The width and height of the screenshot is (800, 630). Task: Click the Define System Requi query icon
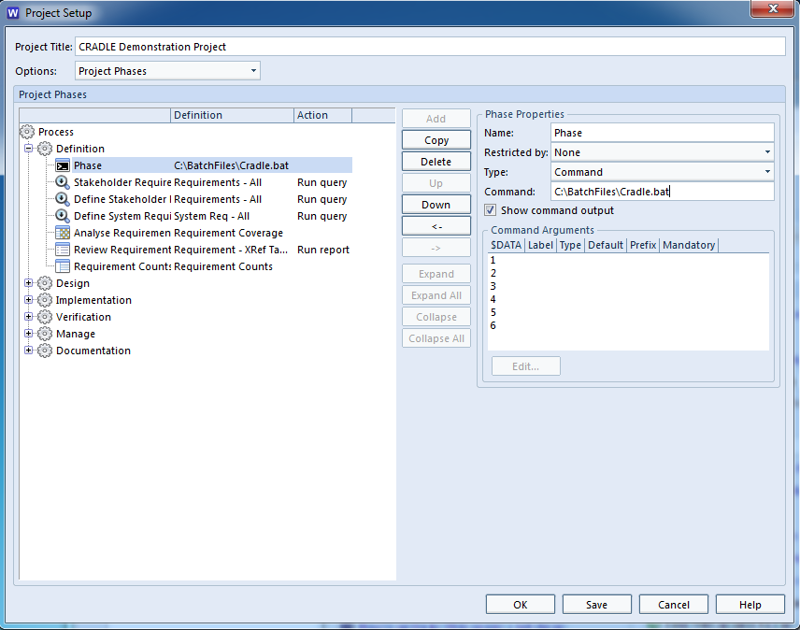tap(63, 216)
